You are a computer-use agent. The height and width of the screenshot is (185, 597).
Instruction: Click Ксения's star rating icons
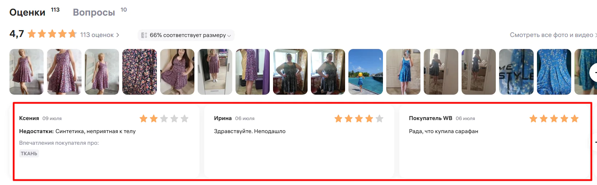click(164, 119)
